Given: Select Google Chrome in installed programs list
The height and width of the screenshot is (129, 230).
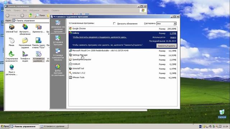Looking at the screenshot, I should [x=123, y=29].
